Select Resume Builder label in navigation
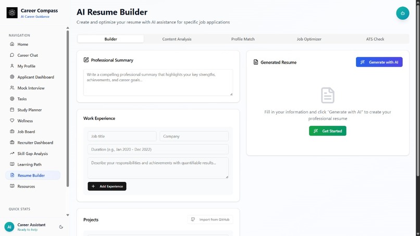This screenshot has height=236, width=420. coord(31,176)
